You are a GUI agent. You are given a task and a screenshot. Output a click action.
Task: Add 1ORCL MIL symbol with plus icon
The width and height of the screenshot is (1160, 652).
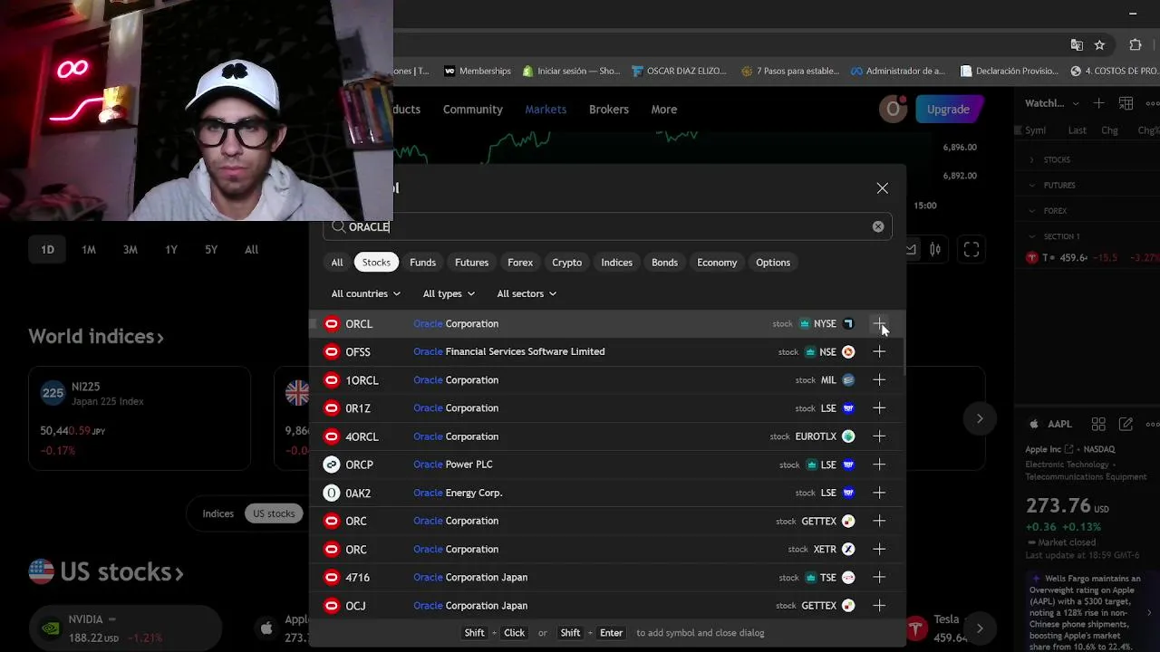click(879, 380)
